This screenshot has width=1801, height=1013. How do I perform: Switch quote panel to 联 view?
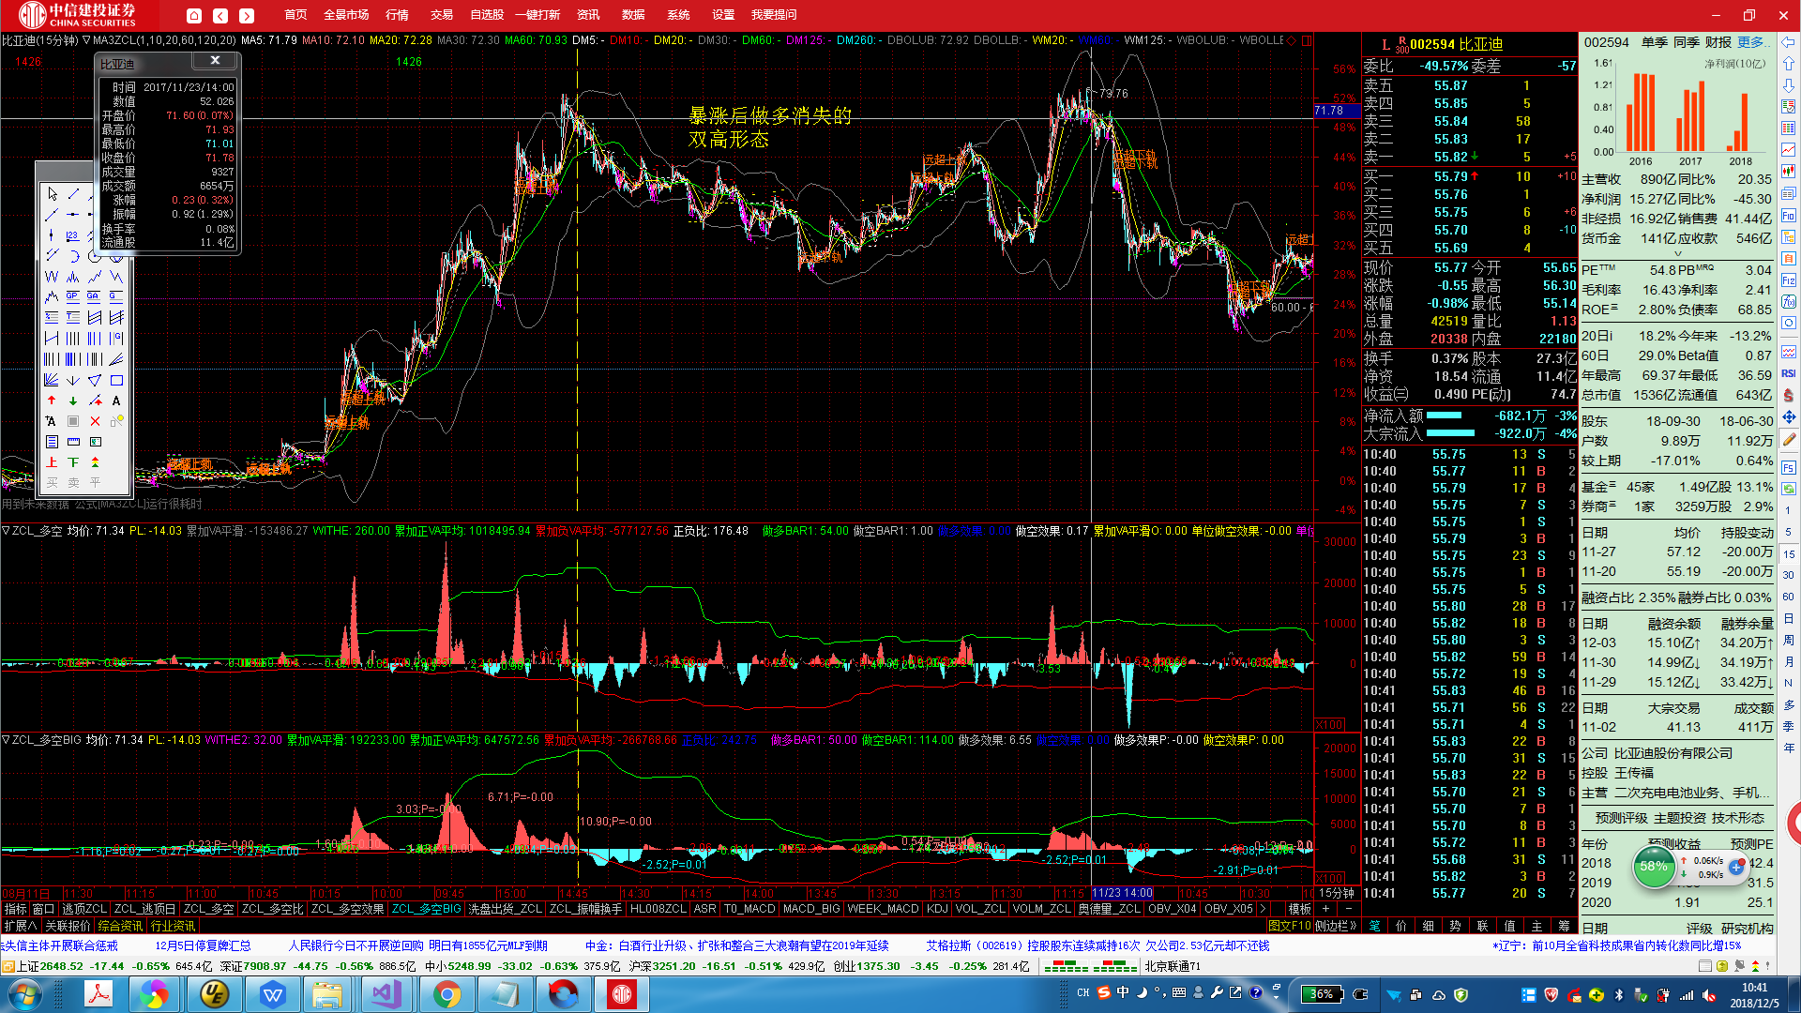(x=1483, y=926)
